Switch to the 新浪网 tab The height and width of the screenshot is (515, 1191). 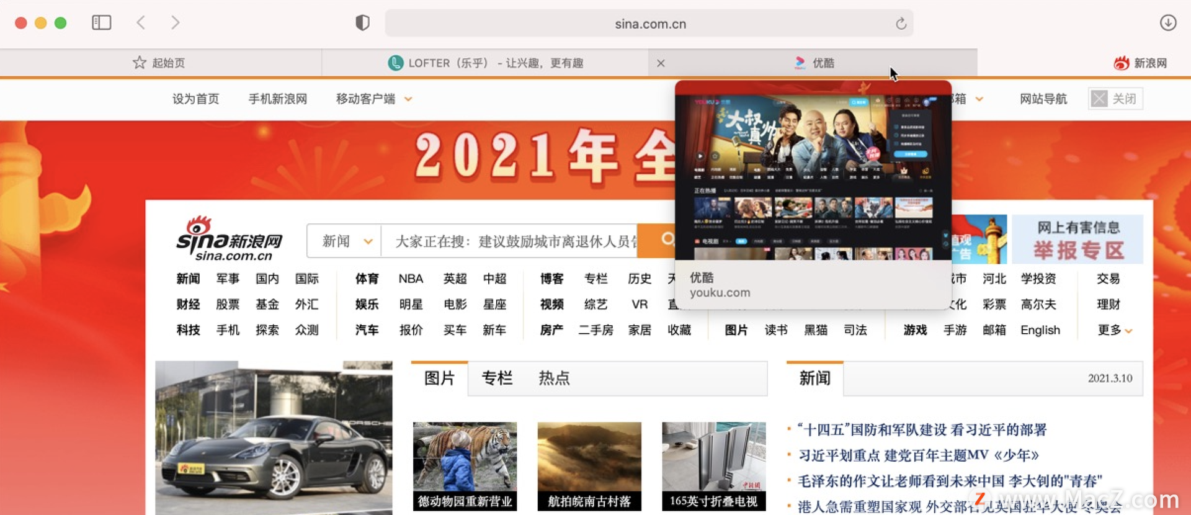1141,63
